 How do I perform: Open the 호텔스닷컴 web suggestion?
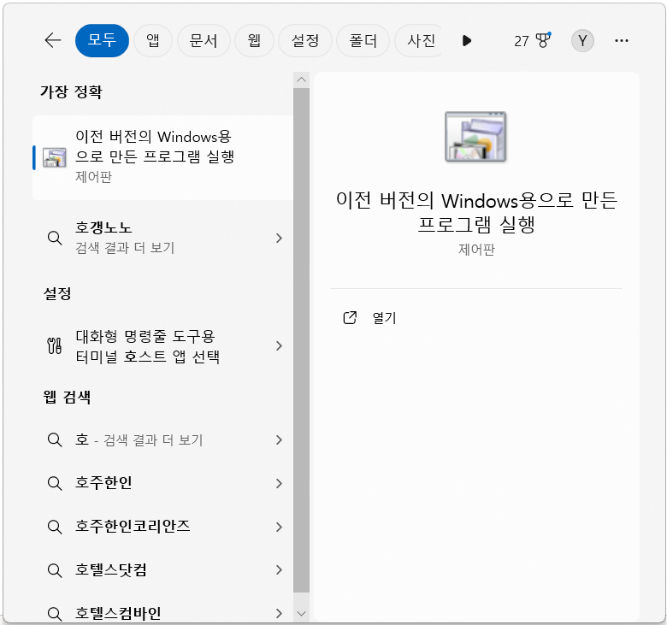click(162, 570)
